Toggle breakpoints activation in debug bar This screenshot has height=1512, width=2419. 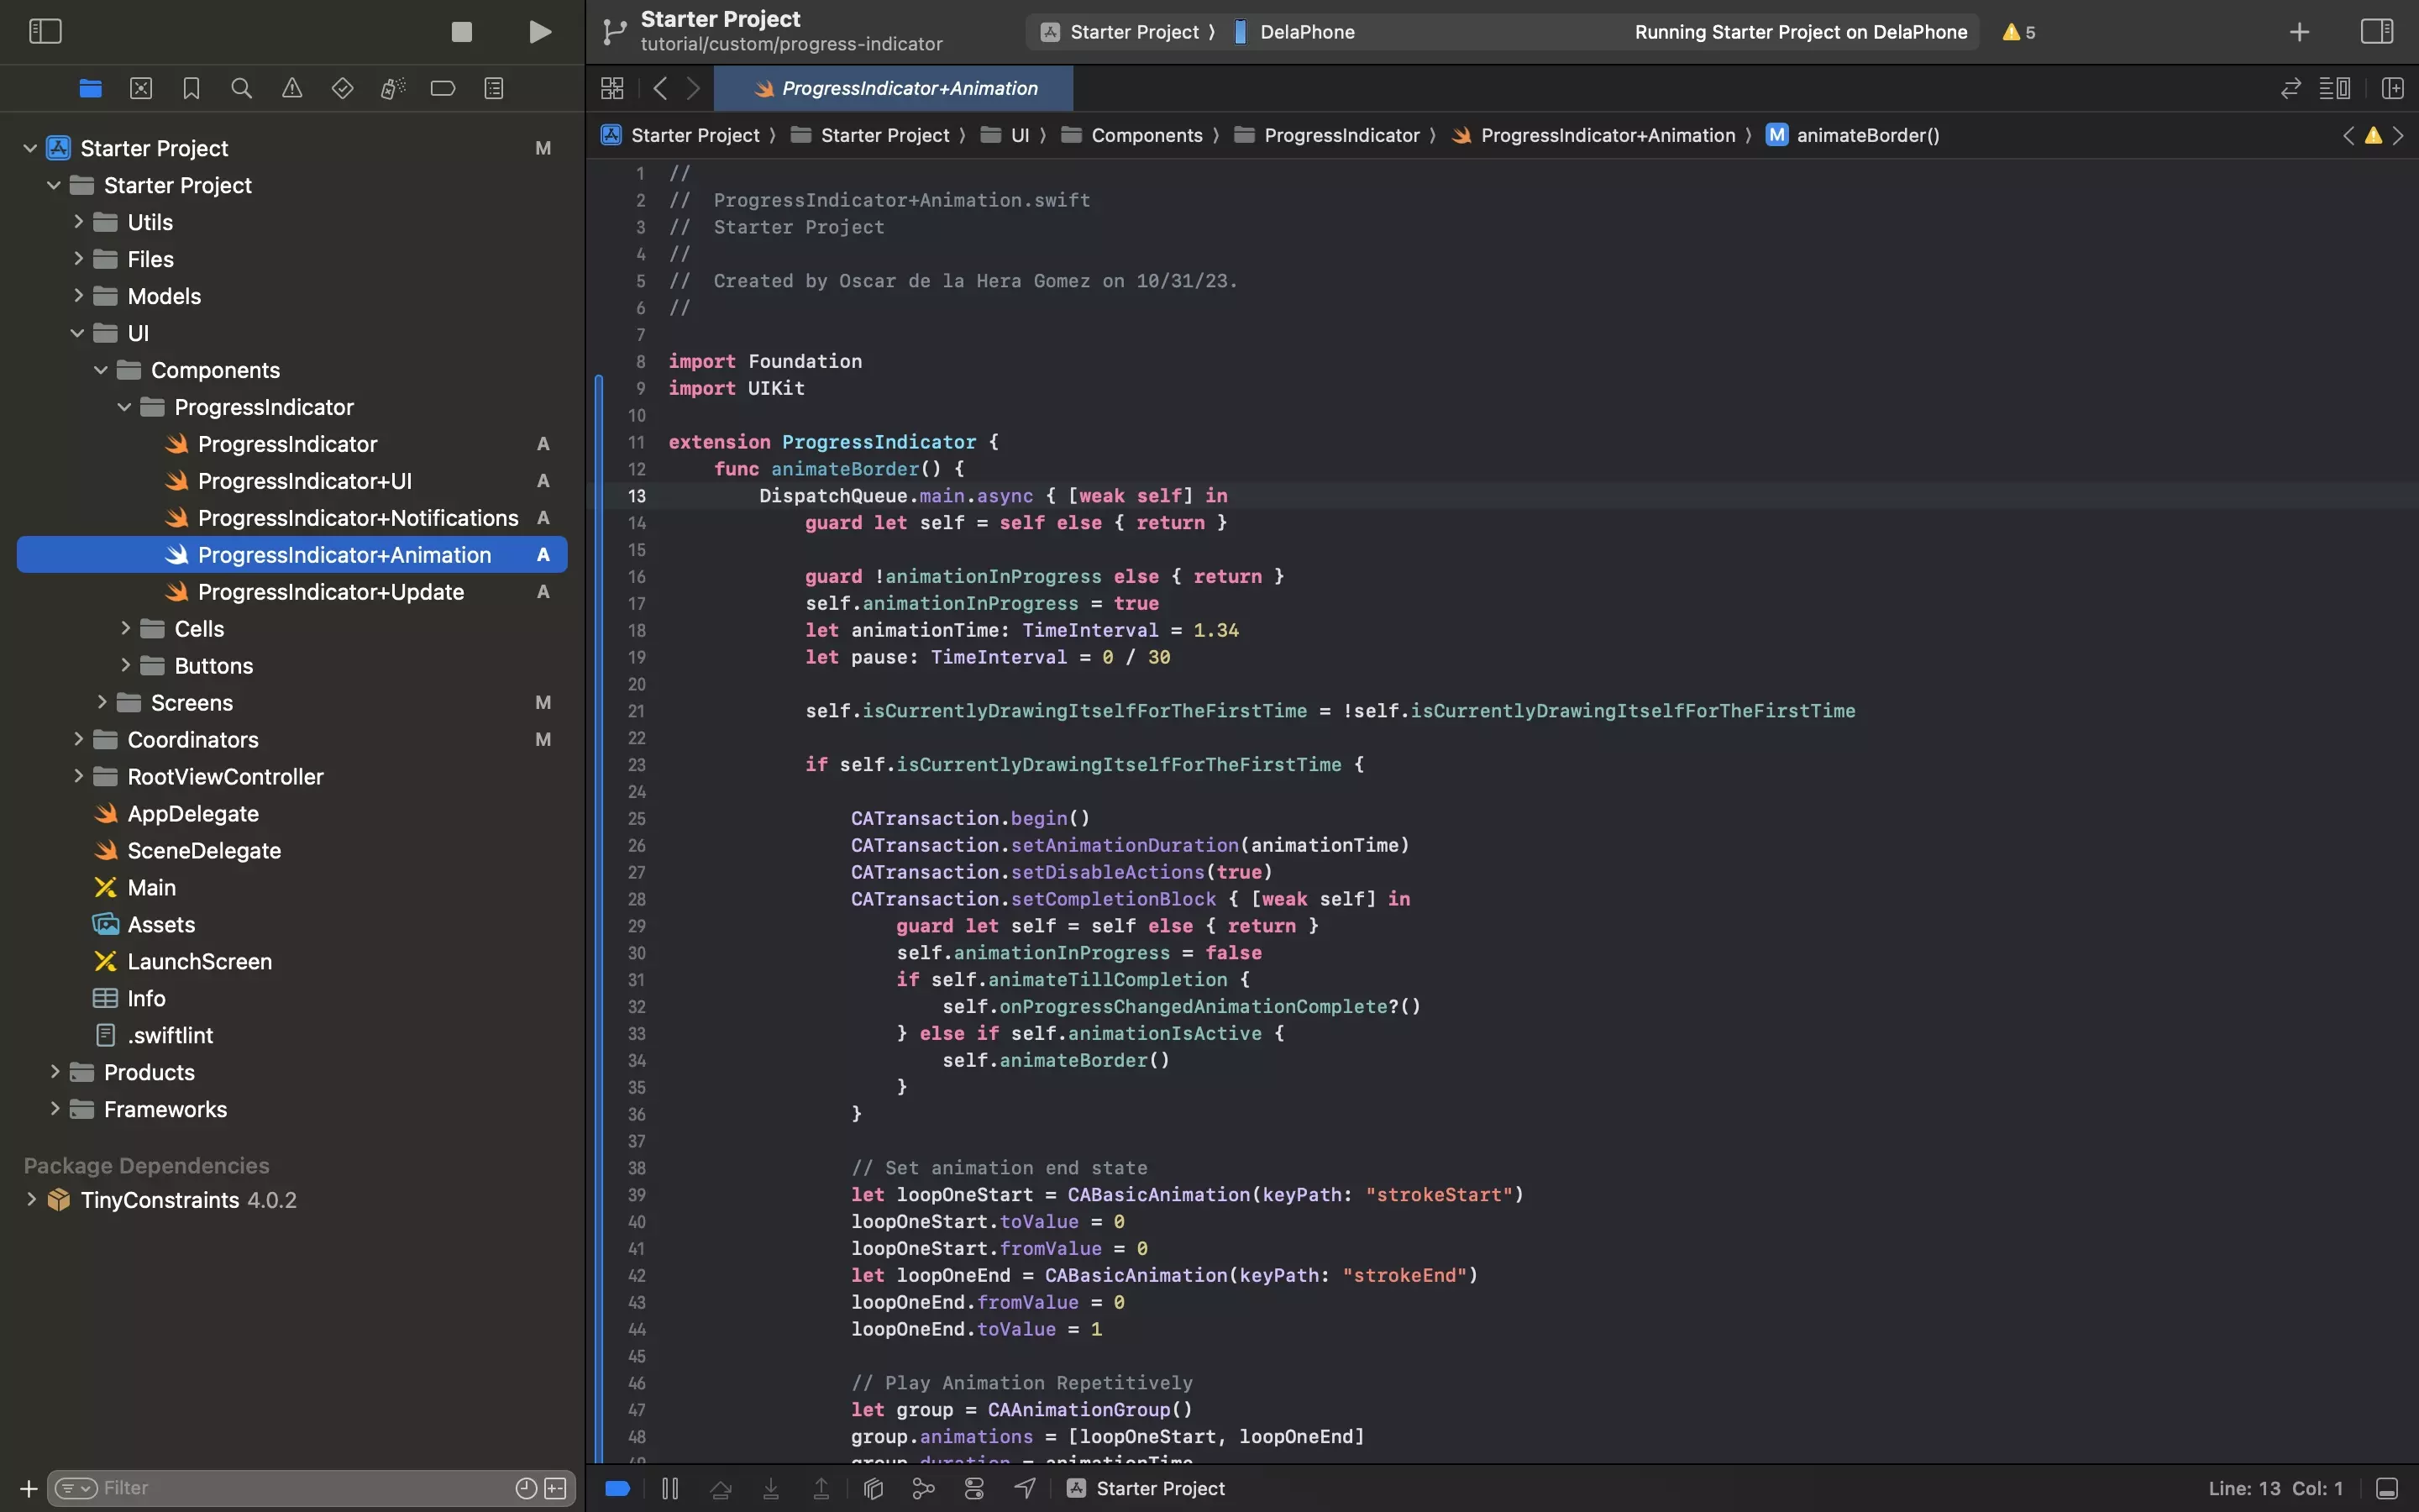617,1488
